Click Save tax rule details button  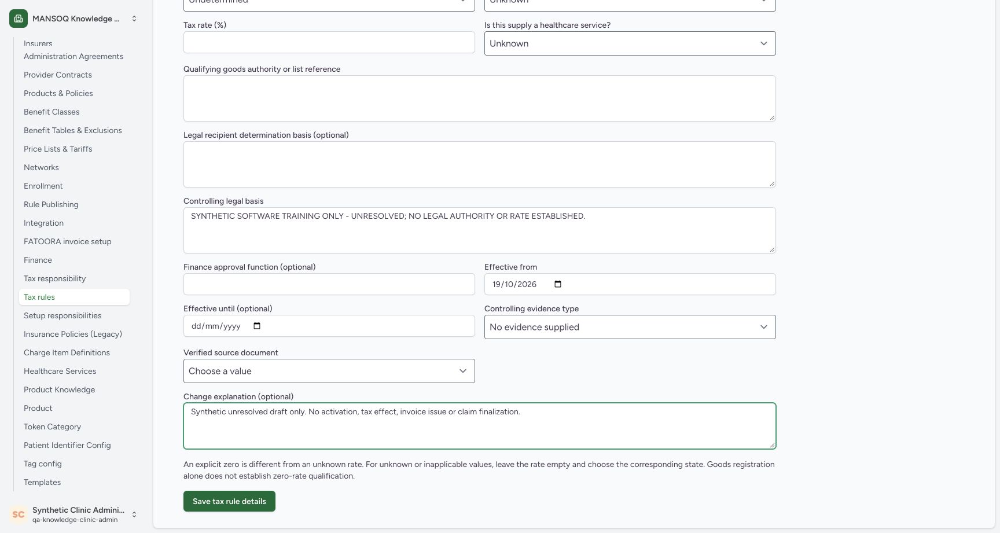[229, 501]
